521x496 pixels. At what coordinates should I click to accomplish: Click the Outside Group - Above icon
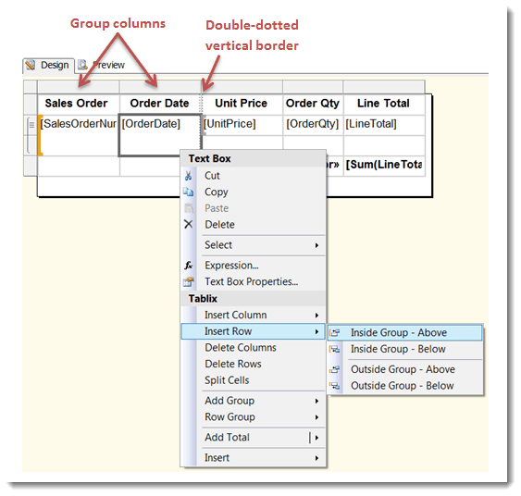click(x=335, y=369)
